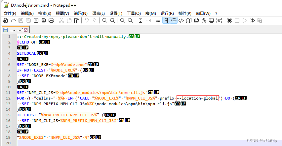Open the 工具(O) menu
Viewport: 282px width, 146px height.
coord(134,14)
